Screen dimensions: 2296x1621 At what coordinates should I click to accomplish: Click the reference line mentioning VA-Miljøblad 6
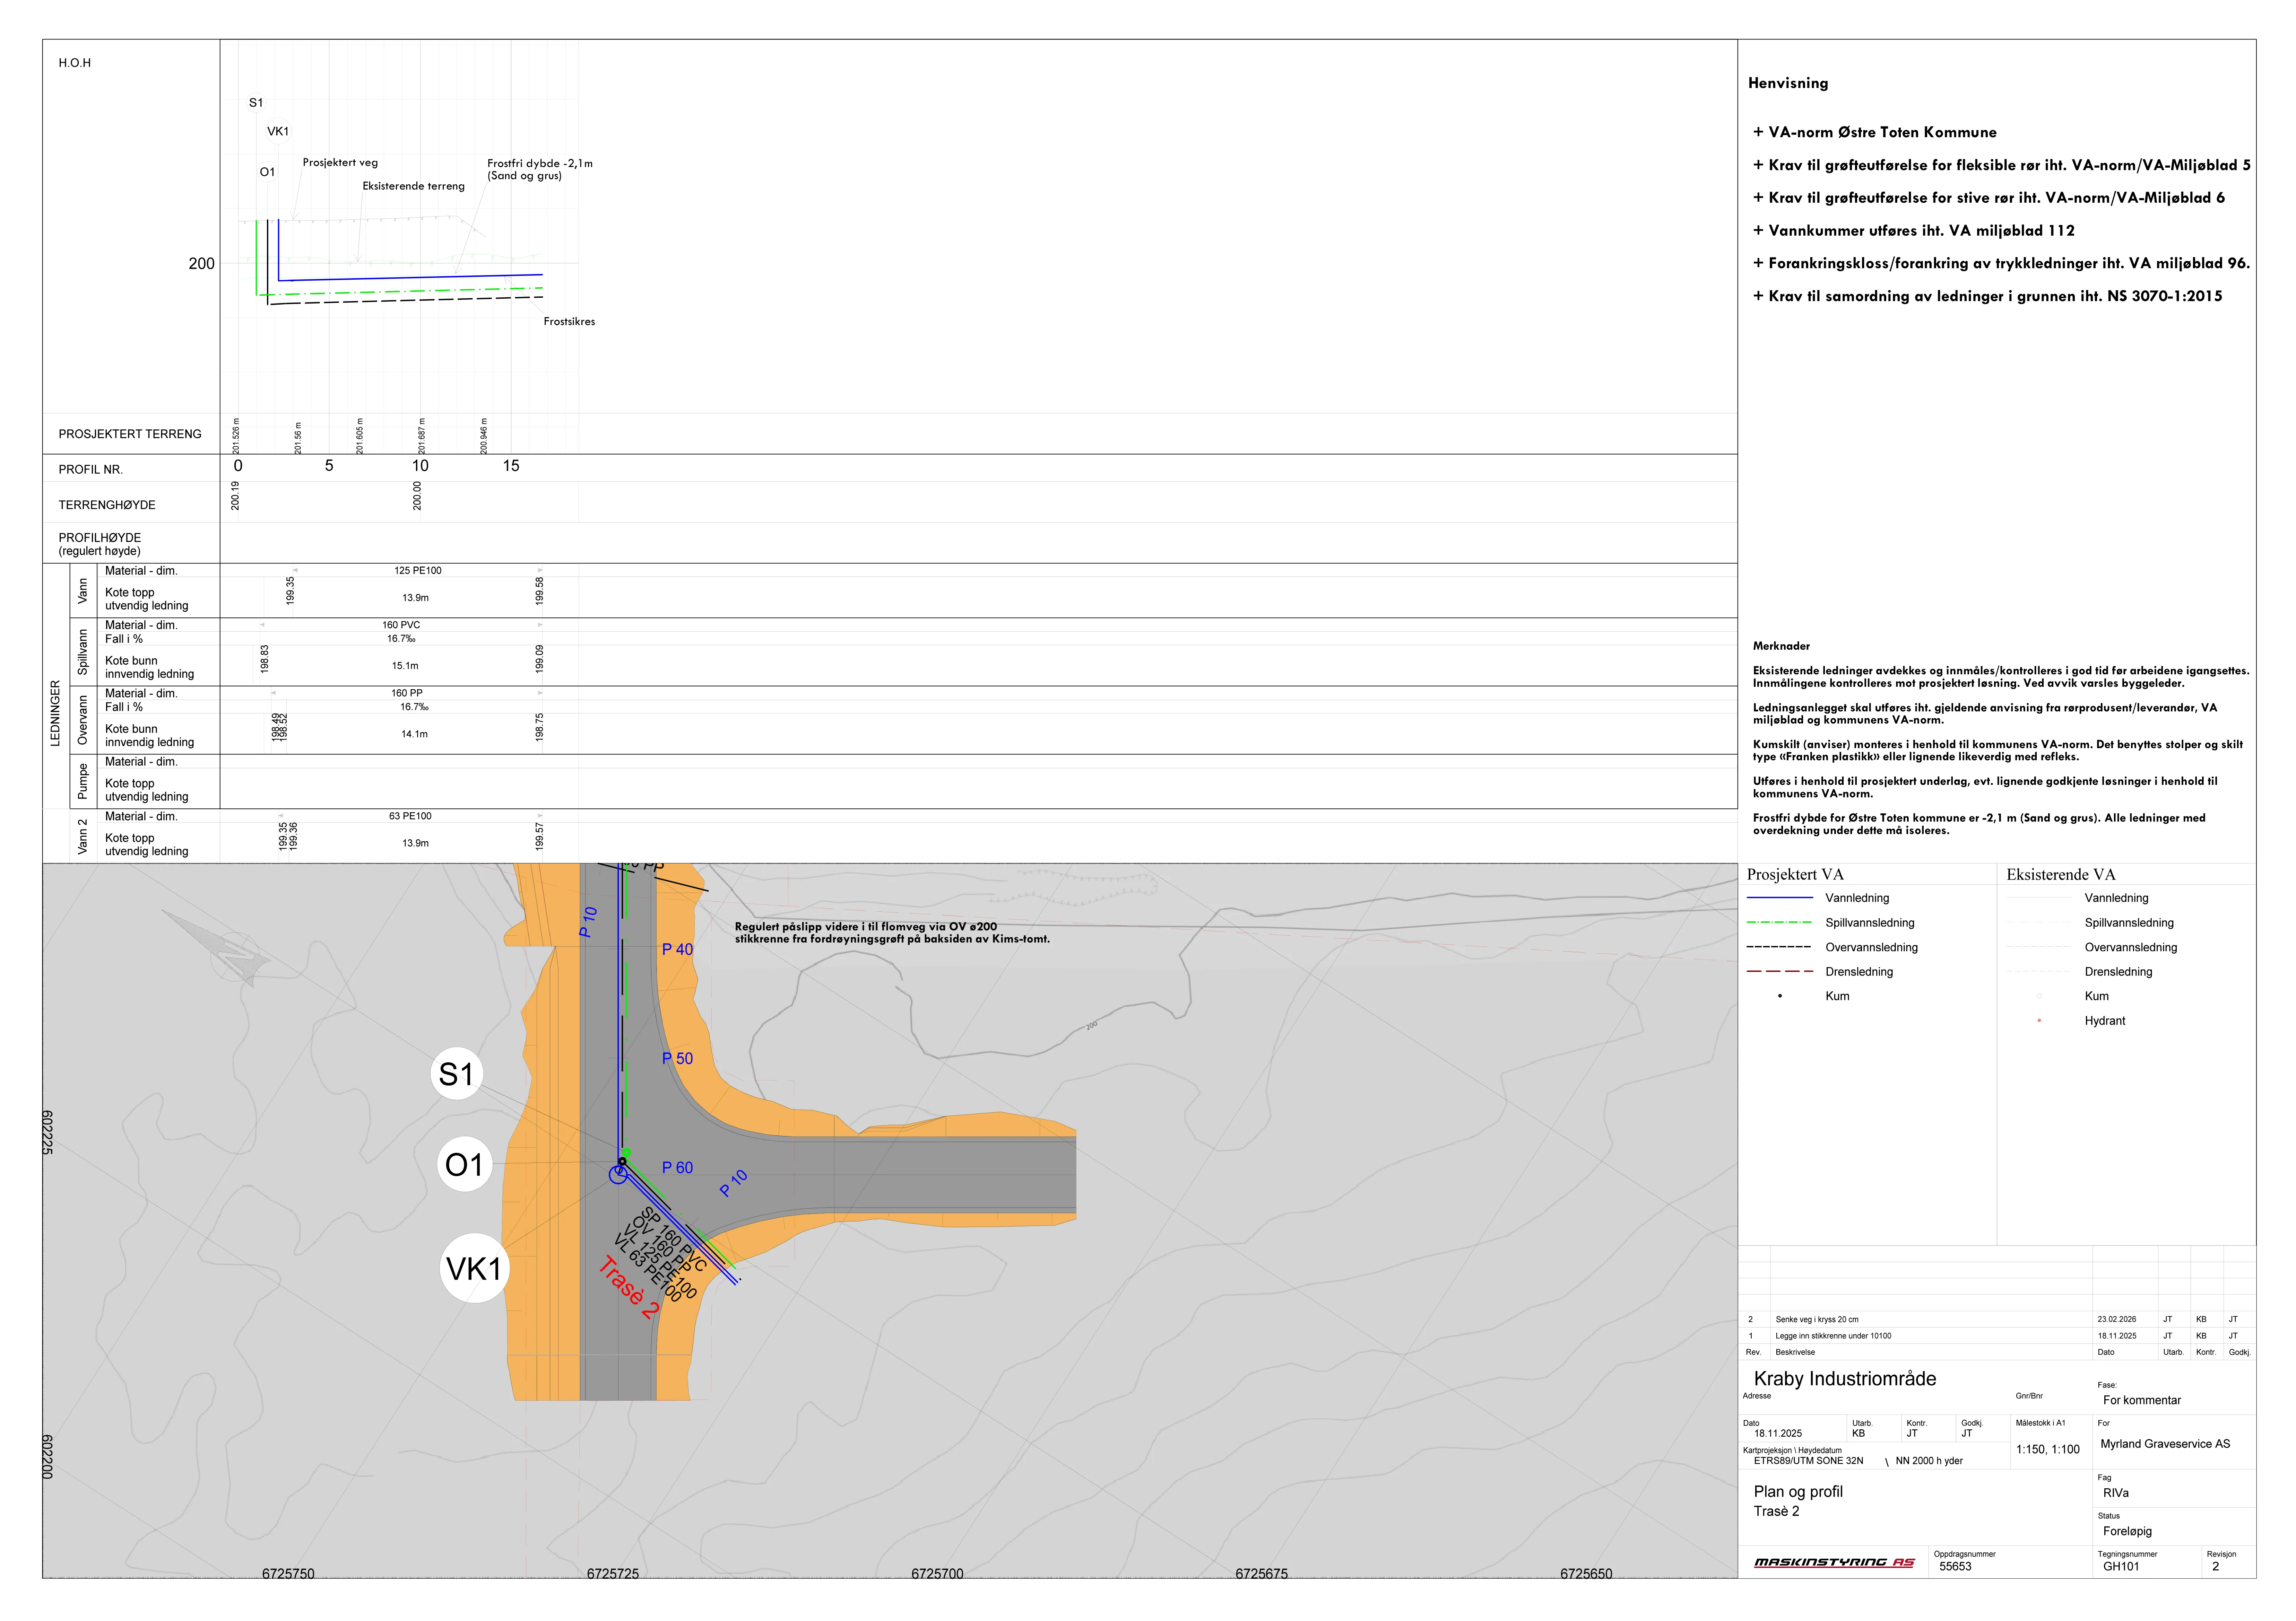[x=1988, y=198]
